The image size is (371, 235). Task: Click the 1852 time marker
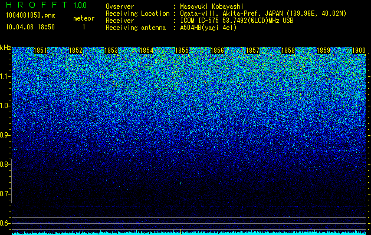(x=75, y=51)
